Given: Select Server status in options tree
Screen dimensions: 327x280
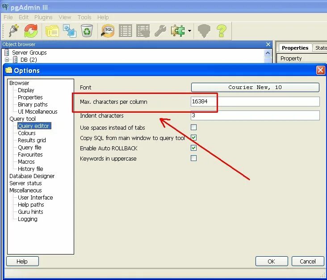Looking at the screenshot, I should (25, 183).
